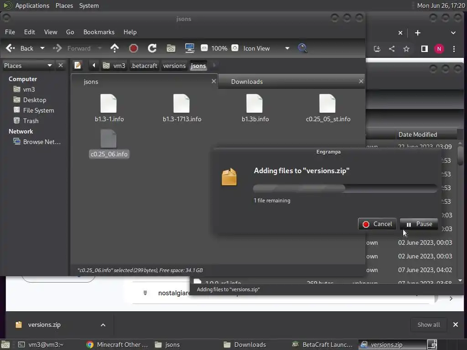Open the System panel menu
The image size is (467, 350).
coord(89,5)
